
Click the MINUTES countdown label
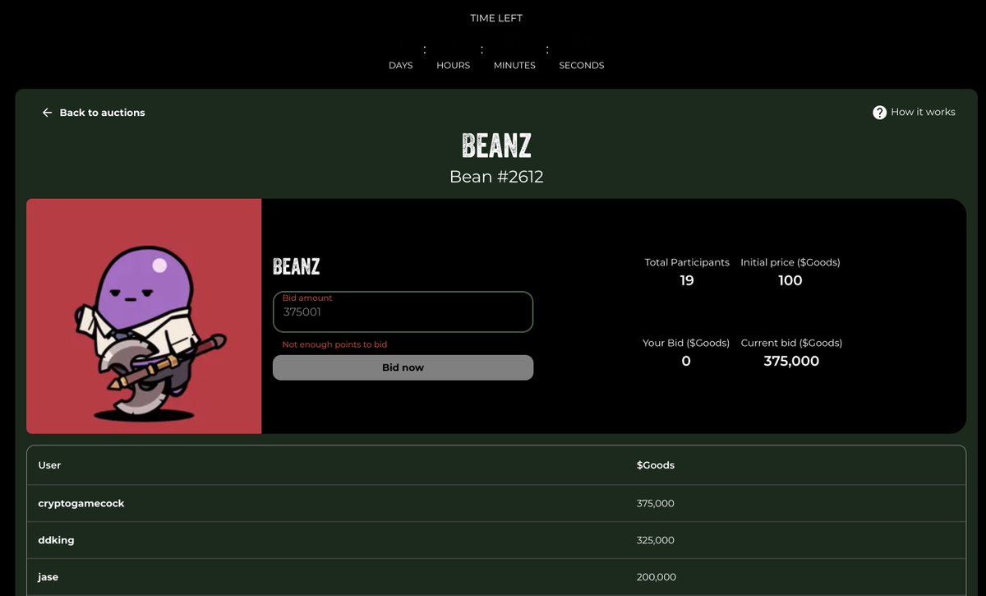[514, 65]
